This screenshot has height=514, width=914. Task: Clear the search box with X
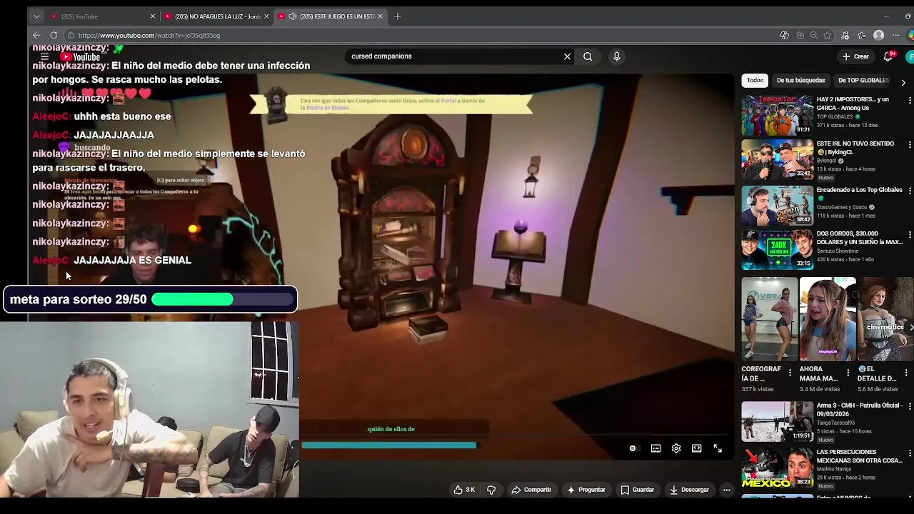tap(568, 56)
